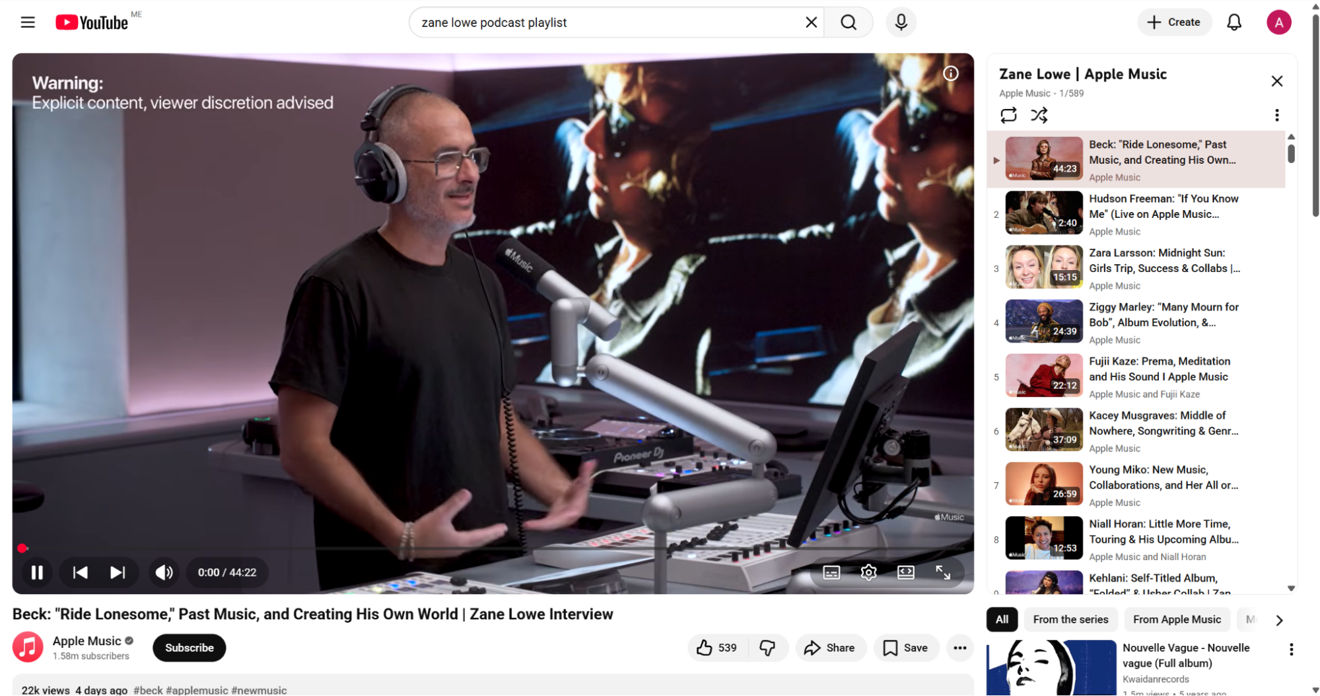This screenshot has width=1320, height=696.
Task: Play Hudson Freeman playlist item
Action: click(x=1136, y=215)
